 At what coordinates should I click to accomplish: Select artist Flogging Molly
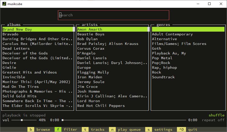pos(112,72)
